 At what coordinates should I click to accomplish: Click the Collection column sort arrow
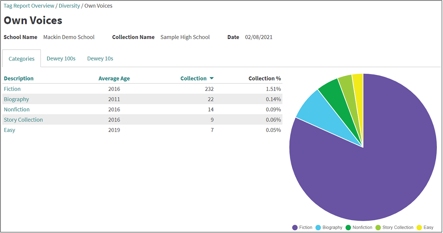tap(212, 78)
